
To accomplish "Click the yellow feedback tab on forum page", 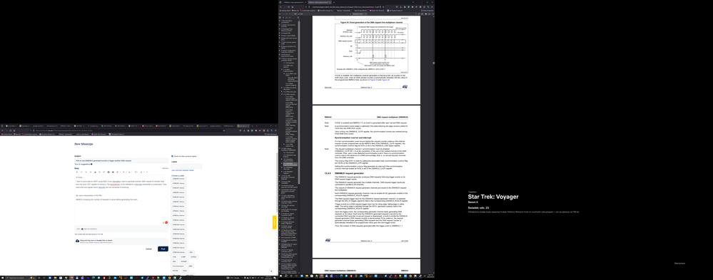I will point(274,222).
